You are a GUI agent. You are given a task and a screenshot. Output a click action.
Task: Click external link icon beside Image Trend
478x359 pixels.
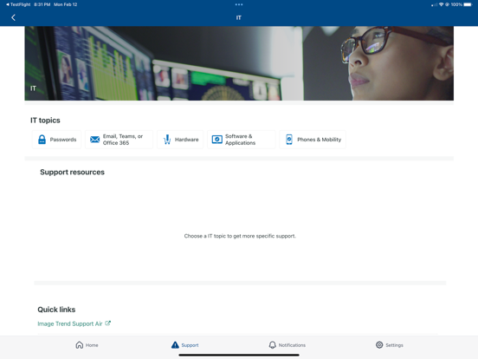tap(108, 323)
